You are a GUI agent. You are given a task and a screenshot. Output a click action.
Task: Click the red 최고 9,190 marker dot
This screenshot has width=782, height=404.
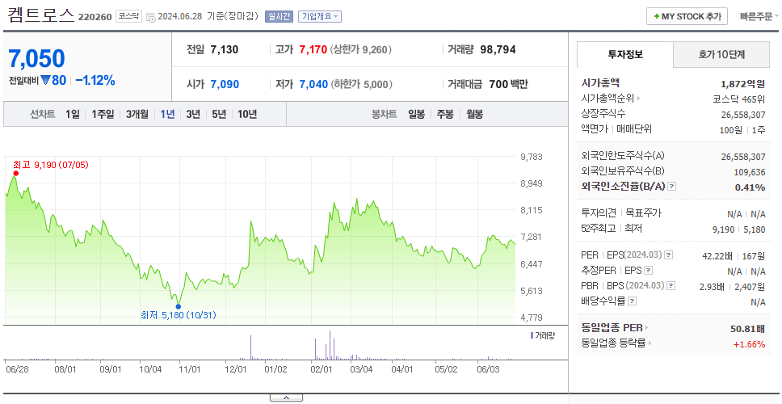pos(16,174)
